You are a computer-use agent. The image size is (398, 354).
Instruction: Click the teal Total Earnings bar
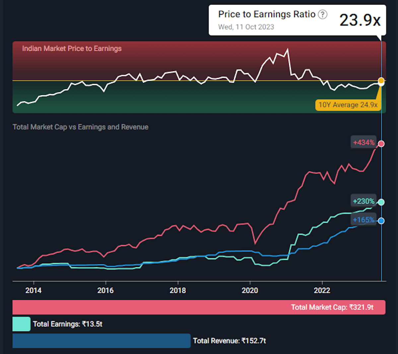22,324
